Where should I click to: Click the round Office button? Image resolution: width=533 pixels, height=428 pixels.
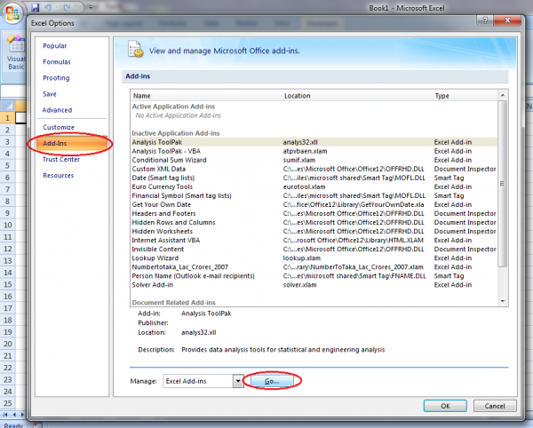click(12, 12)
